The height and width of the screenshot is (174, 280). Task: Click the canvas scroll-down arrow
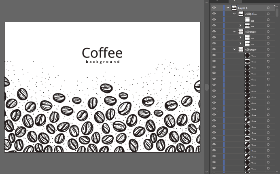click(206, 172)
